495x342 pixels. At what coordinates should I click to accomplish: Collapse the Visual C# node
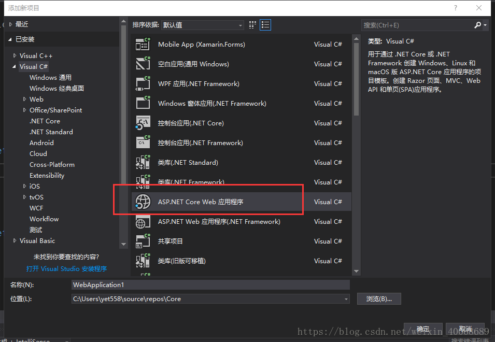point(14,66)
